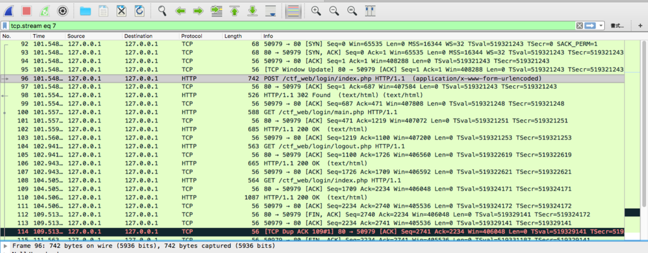
Task: Sort packets by the Protocol column
Action: (201, 36)
